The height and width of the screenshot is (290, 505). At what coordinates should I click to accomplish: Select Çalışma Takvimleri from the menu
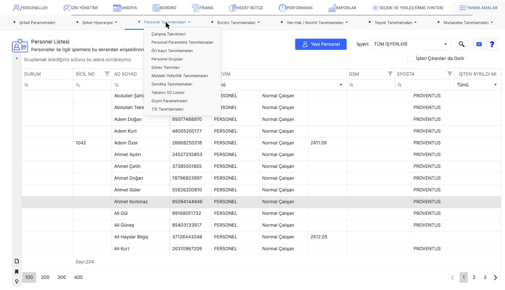[169, 34]
